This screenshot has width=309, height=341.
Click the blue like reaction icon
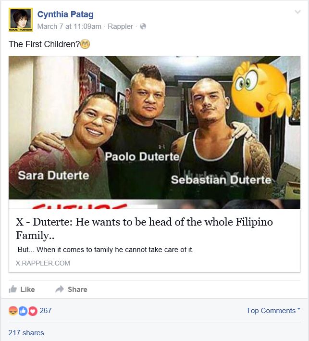point(23,311)
